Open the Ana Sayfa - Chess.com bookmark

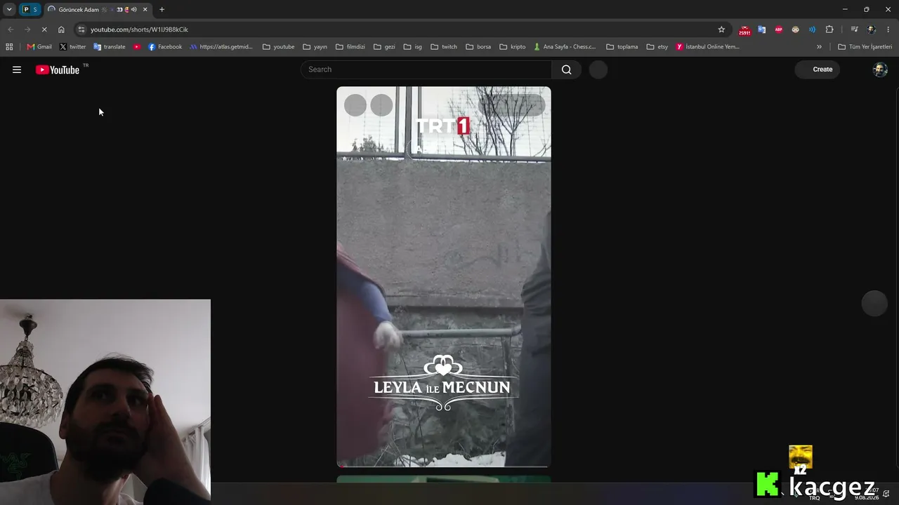coord(565,47)
